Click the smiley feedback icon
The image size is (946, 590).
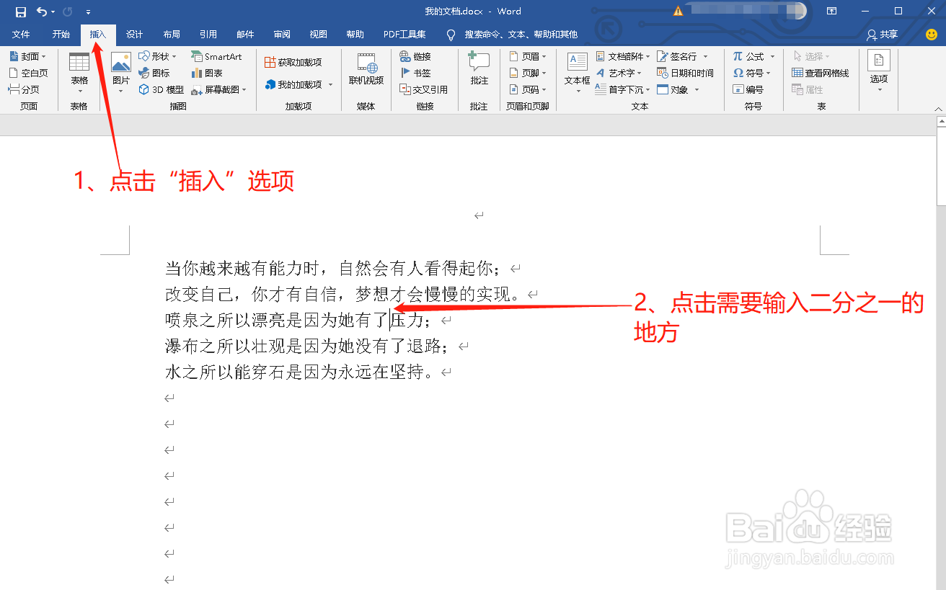(932, 35)
